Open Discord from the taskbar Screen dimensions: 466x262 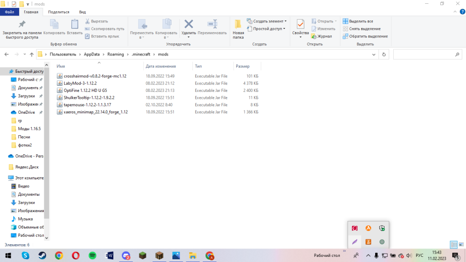pos(126,255)
